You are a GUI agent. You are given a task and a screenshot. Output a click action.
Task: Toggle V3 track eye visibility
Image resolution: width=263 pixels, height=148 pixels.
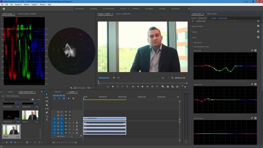69,112
